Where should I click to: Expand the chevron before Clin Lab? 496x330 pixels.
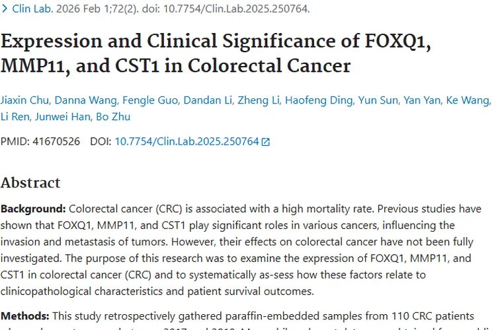[5, 9]
